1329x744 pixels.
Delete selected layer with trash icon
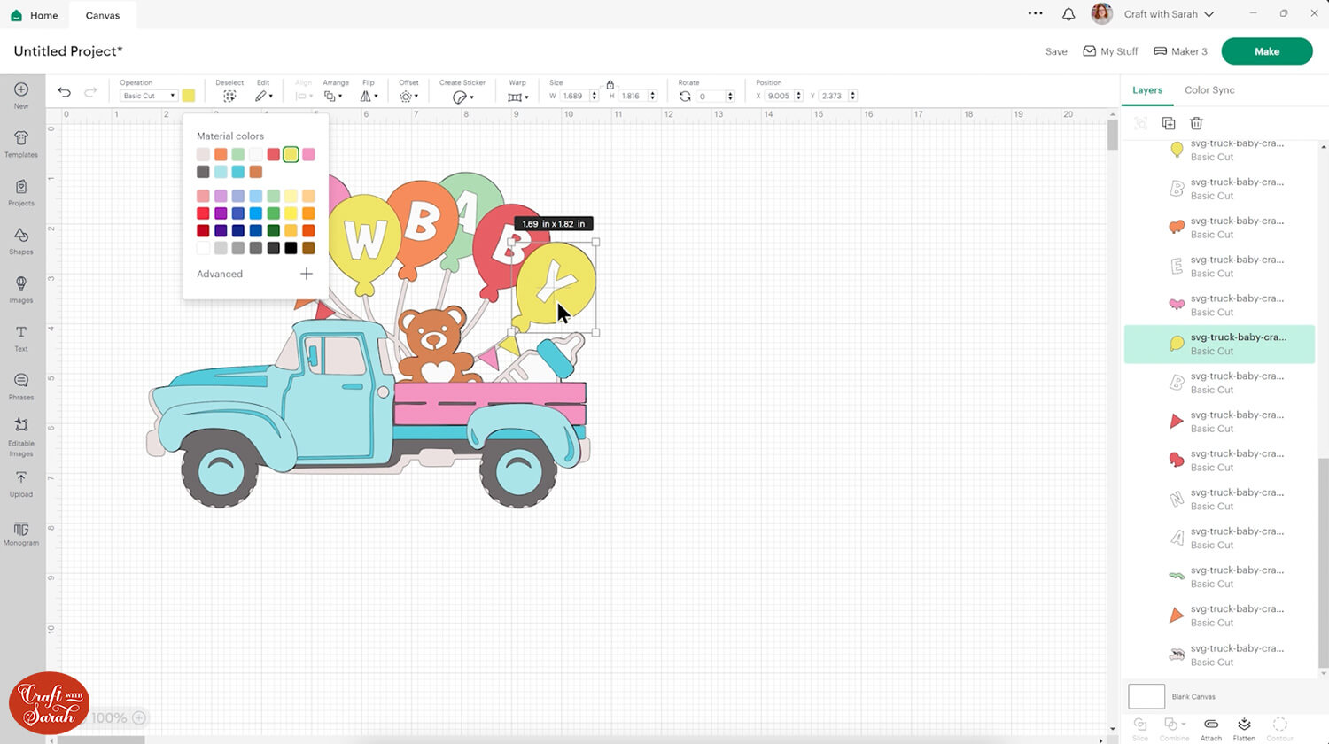point(1196,123)
